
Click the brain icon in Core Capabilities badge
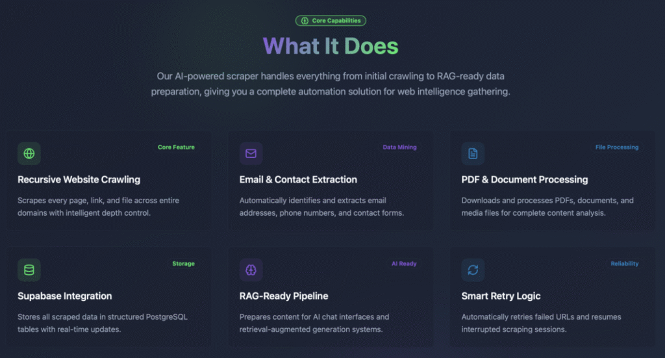pos(305,21)
